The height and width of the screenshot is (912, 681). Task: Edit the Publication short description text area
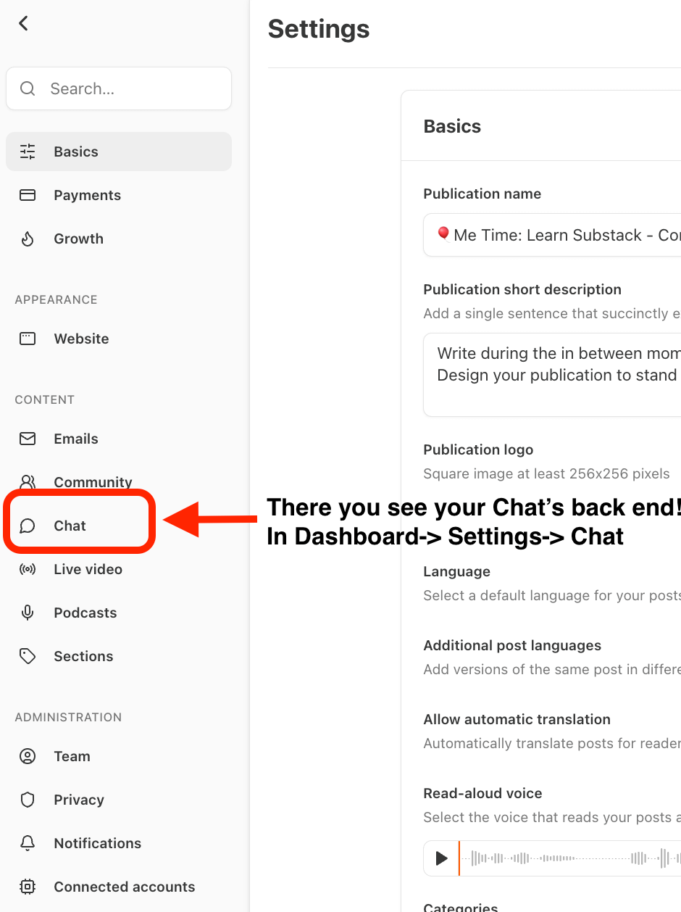click(552, 375)
